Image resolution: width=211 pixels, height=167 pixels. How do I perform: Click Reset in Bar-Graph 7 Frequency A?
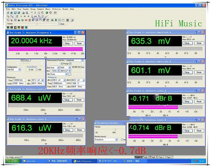pos(79,43)
